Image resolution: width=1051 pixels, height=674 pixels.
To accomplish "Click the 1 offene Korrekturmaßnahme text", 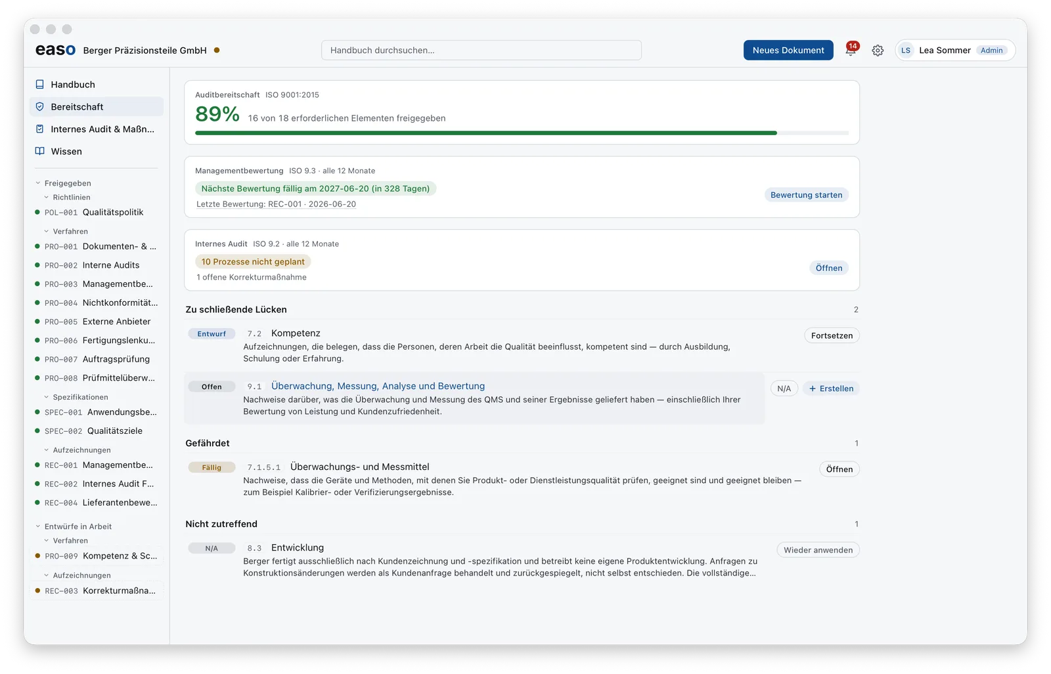I will [252, 278].
